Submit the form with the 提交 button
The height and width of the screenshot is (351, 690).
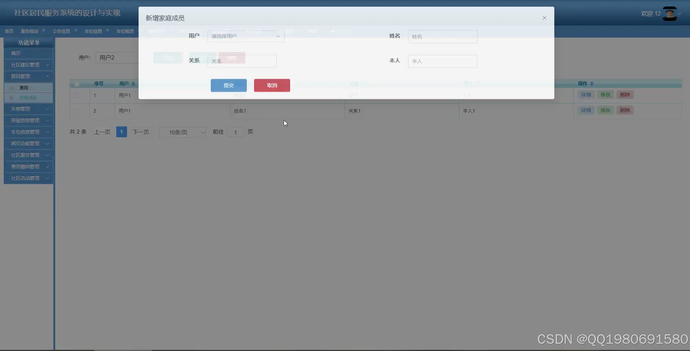(229, 85)
